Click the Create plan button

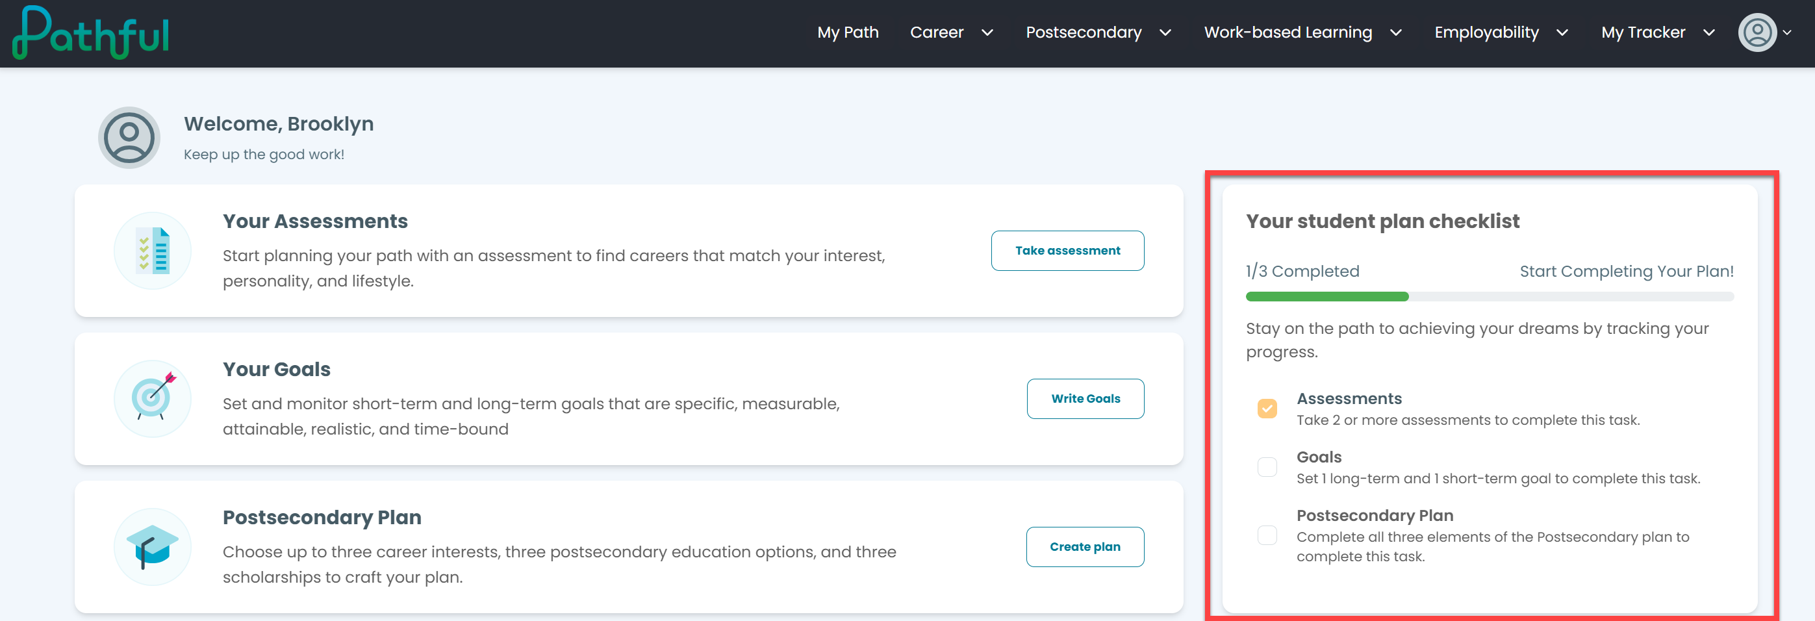tap(1085, 546)
